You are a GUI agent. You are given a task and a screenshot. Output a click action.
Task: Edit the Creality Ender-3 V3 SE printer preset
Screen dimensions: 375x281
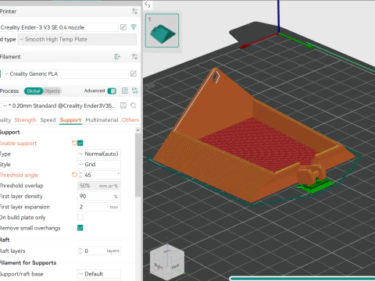pos(123,27)
